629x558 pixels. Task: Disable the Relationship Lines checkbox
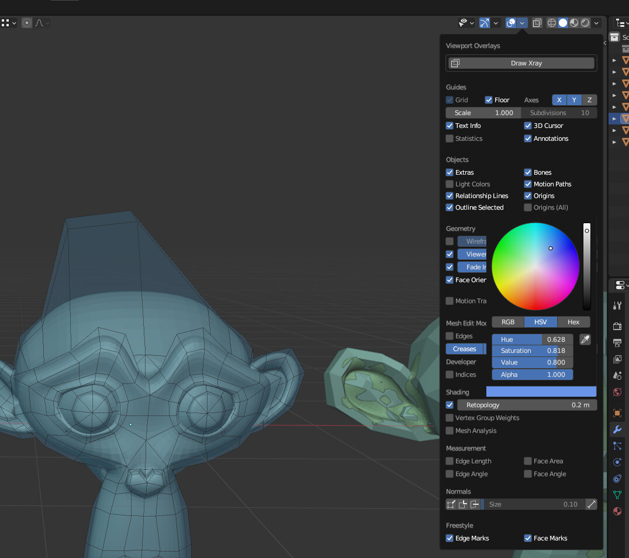[449, 196]
